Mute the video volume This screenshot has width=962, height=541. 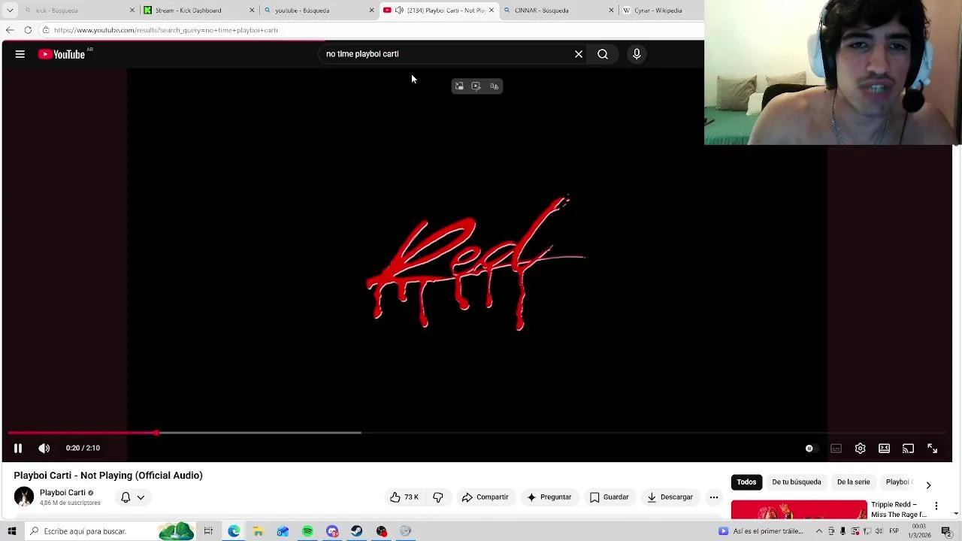point(44,448)
